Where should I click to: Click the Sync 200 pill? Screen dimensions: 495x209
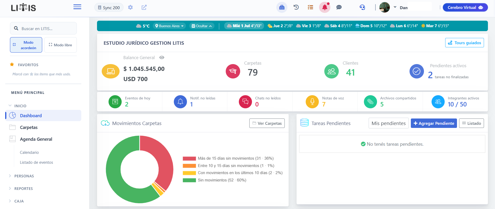(109, 8)
